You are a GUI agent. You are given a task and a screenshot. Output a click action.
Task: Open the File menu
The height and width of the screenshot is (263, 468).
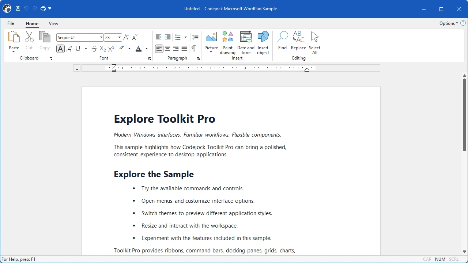[11, 23]
